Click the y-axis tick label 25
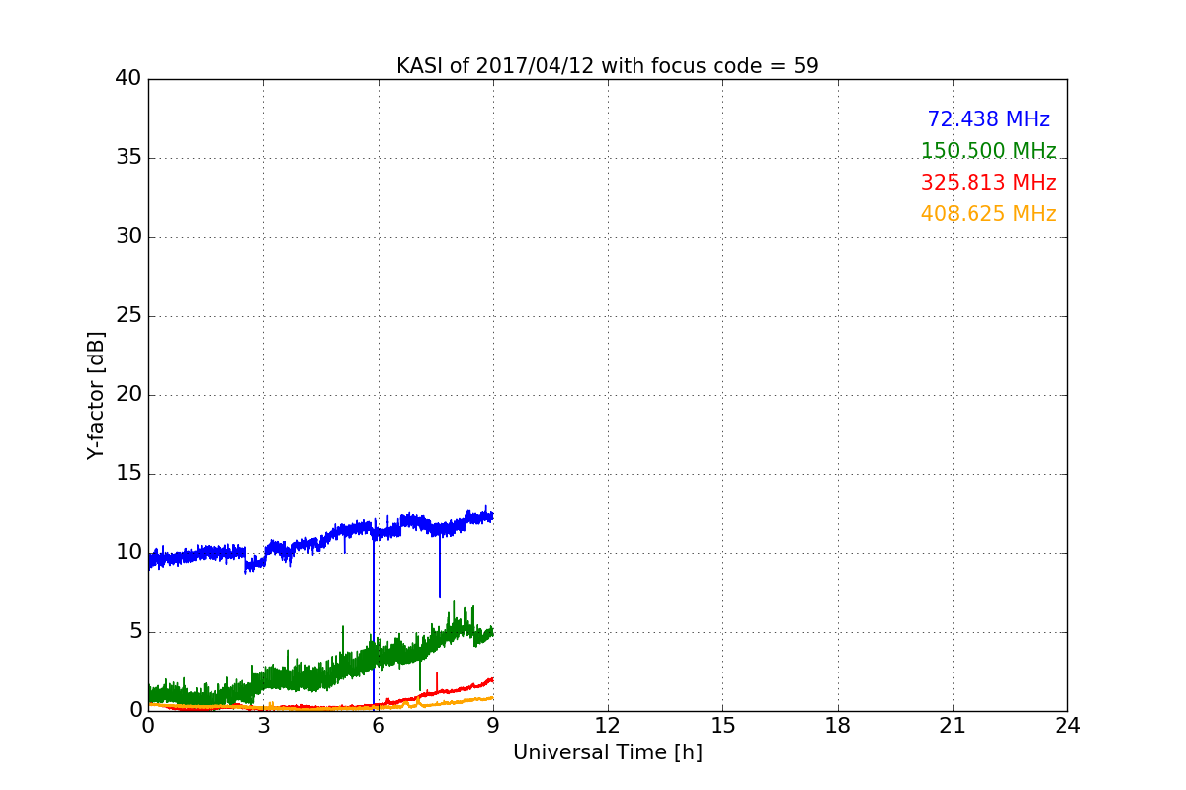Viewport: 1186px width, 790px height. point(128,316)
